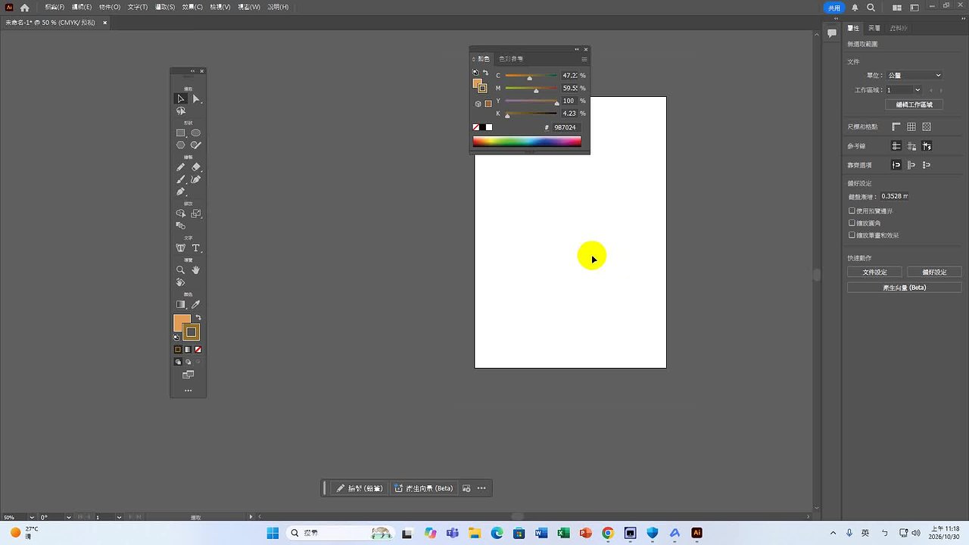Click 產生向量 (Beta) in Properties panel
Screen dimensions: 969x545
pyautogui.click(x=905, y=288)
